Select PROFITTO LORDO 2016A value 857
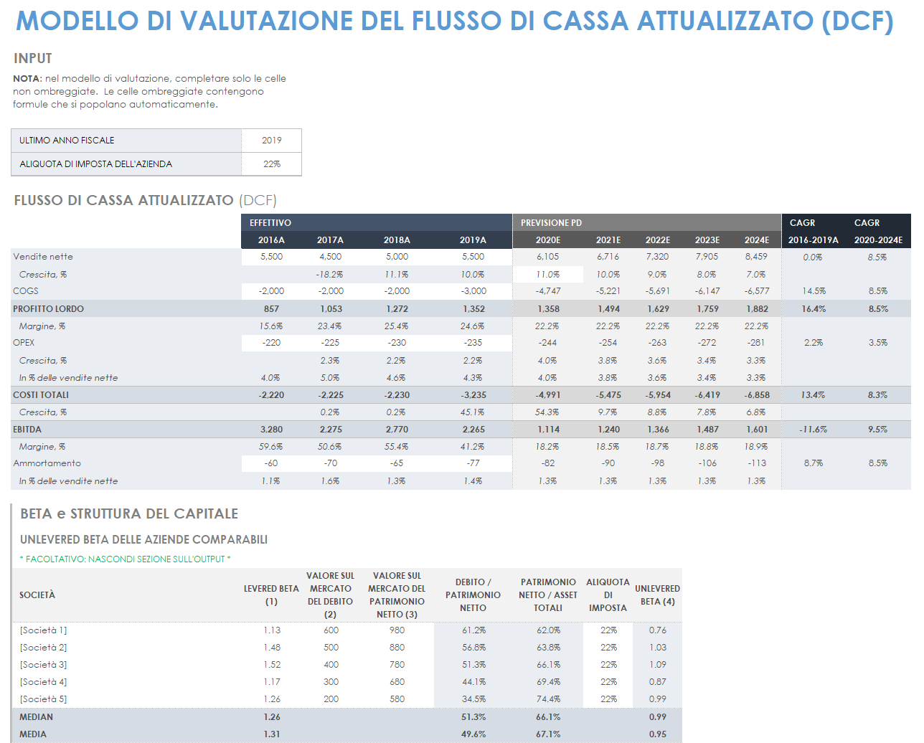The width and height of the screenshot is (924, 743). (271, 309)
